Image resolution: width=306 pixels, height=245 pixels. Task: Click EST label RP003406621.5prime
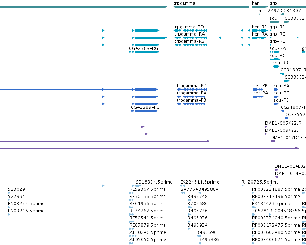276,240
